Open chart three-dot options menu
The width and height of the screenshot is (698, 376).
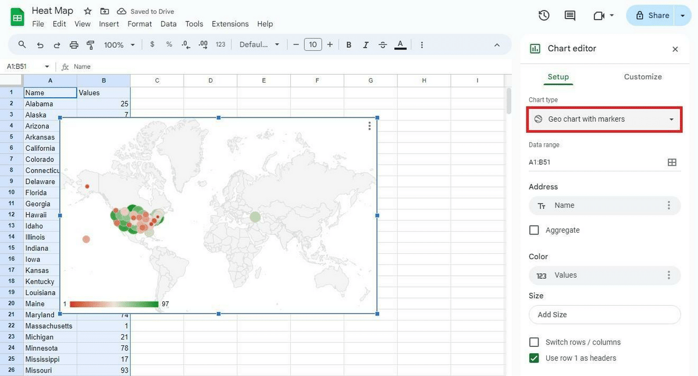click(369, 126)
